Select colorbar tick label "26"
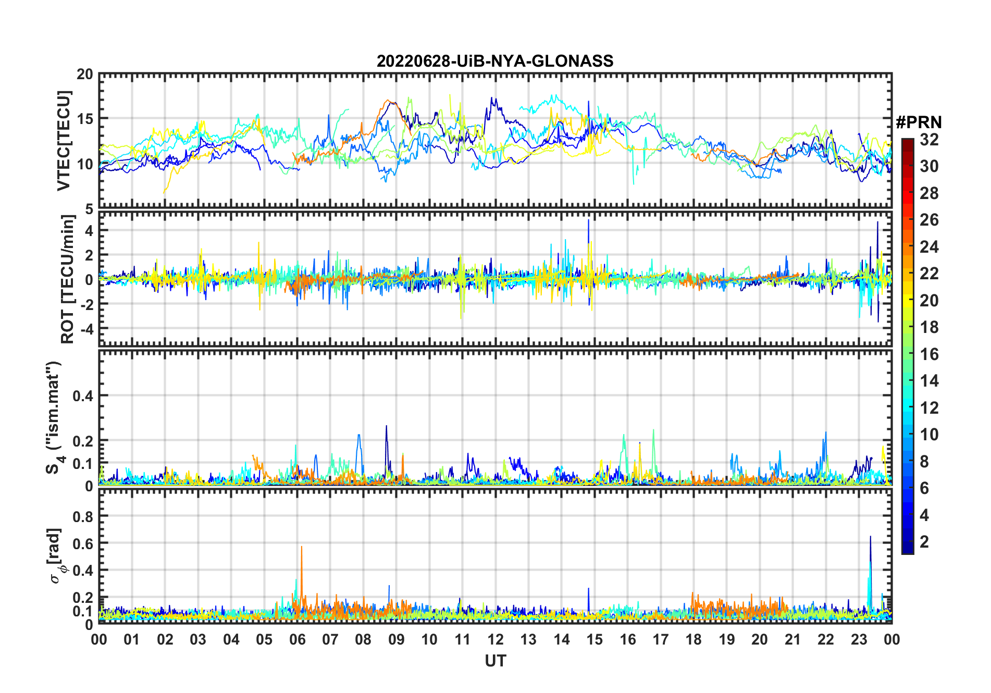Viewport: 991px width, 693px height. pos(929,220)
